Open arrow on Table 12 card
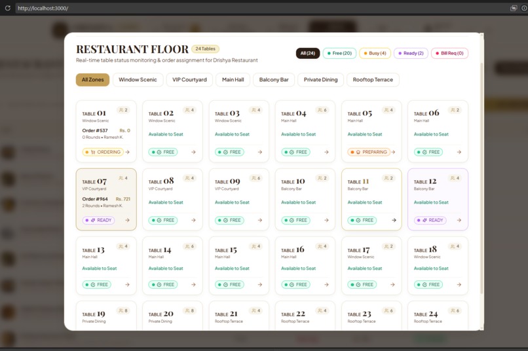The image size is (528, 351). (459, 220)
